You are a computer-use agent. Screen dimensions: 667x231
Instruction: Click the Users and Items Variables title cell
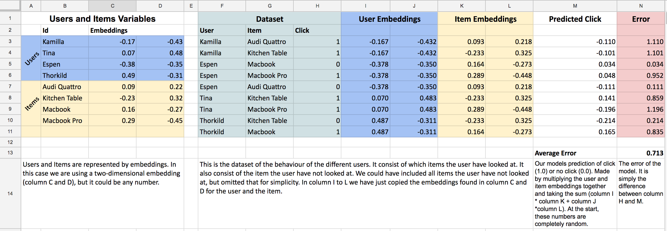[x=102, y=19]
